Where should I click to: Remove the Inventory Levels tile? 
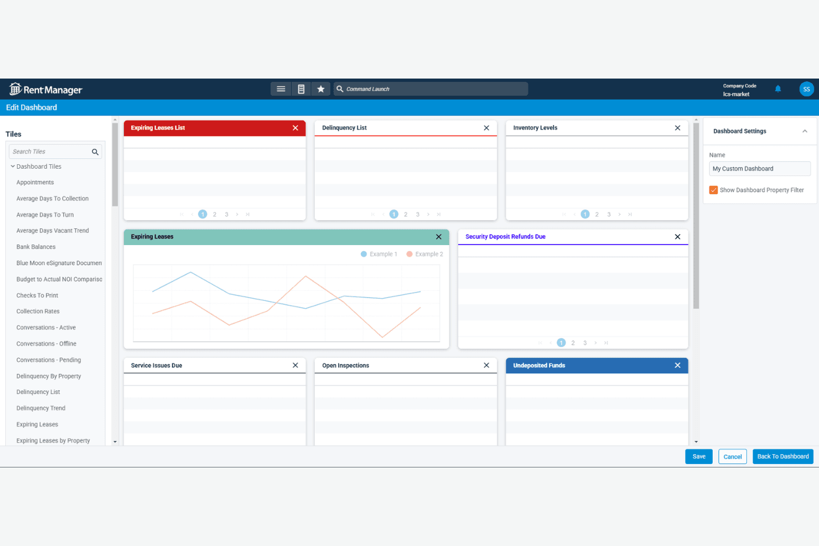click(x=677, y=128)
